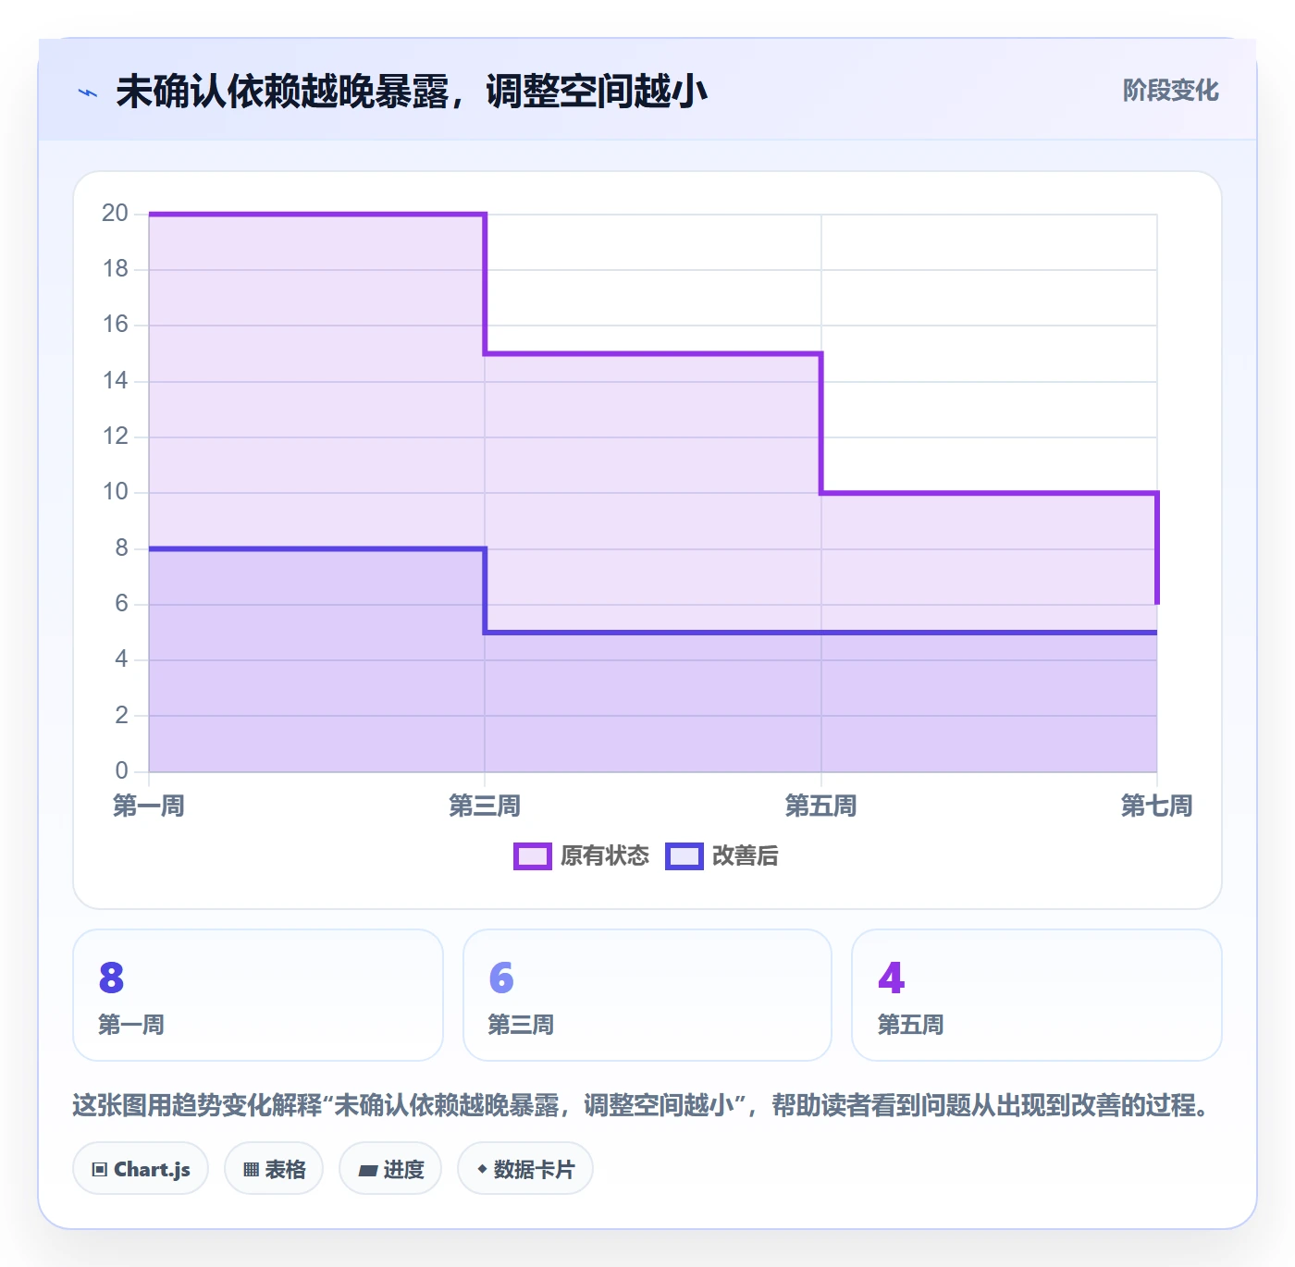Screen dimensions: 1295x1267
Task: Click the 阶段变化 label in the header
Action: pos(1170,91)
